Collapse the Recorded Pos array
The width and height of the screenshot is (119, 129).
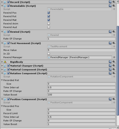click(2, 106)
